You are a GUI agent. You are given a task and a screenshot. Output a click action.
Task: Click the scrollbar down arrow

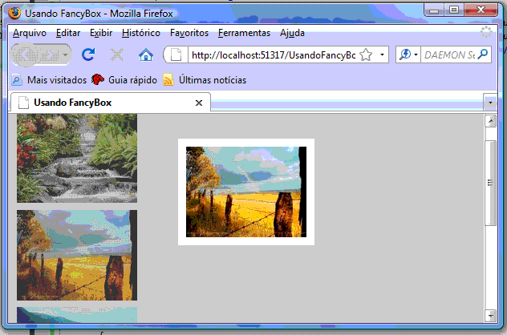[490, 316]
